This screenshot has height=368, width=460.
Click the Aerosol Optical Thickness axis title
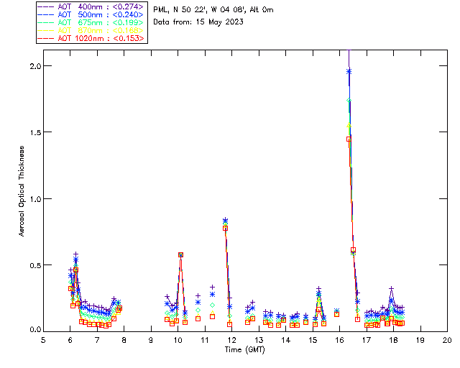tap(22, 191)
